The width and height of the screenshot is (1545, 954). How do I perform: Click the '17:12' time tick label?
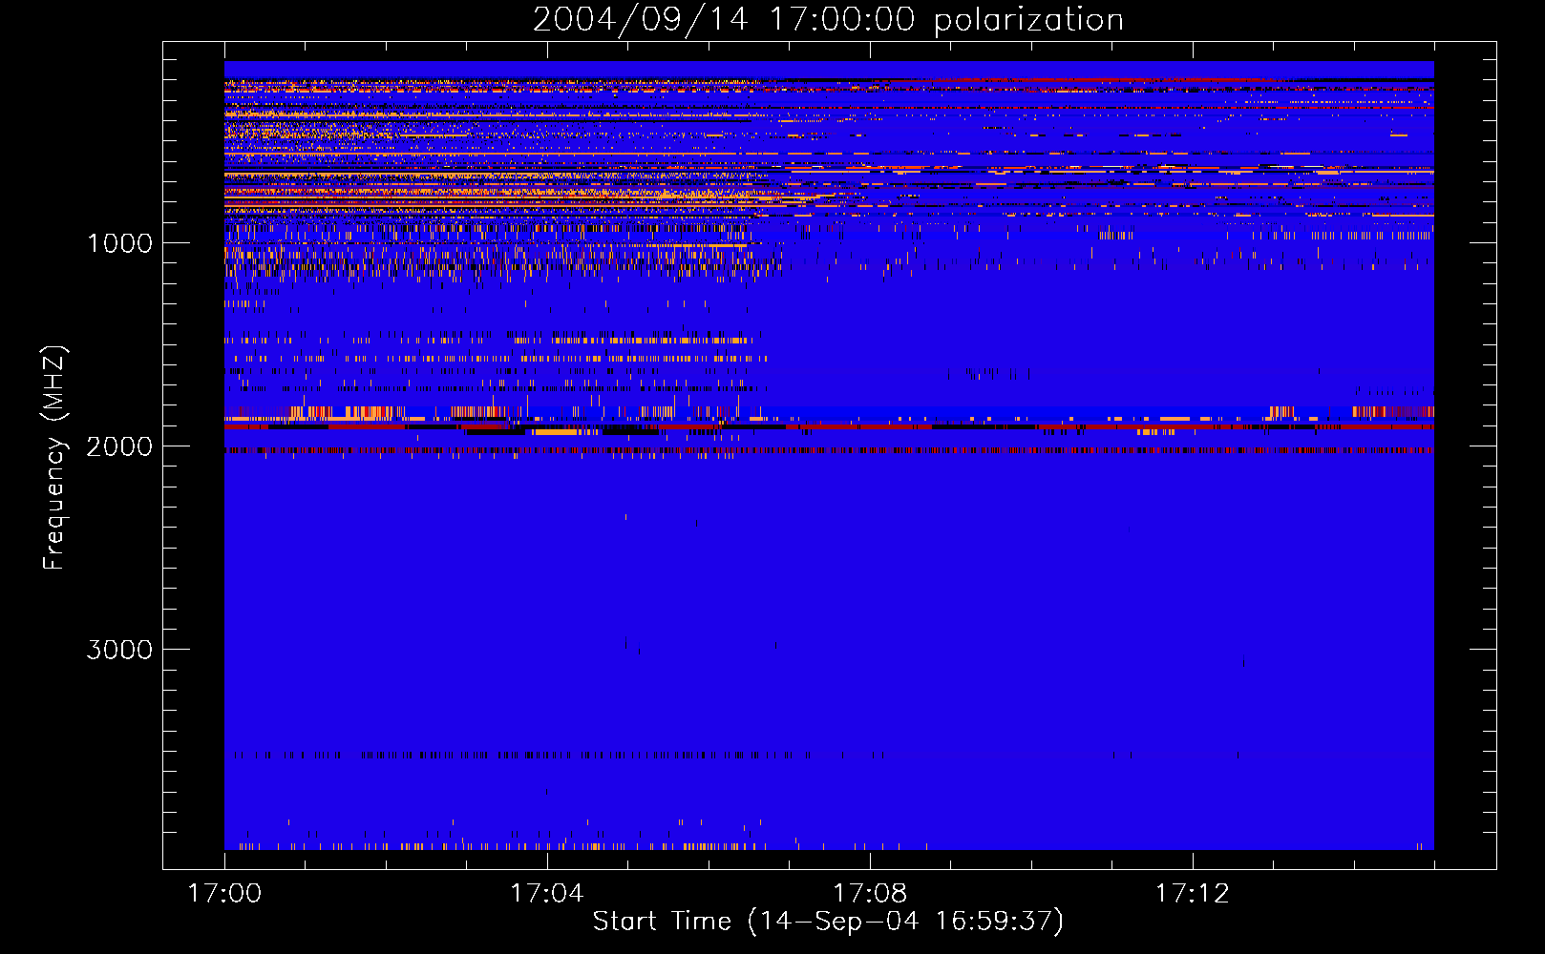coord(1192,894)
